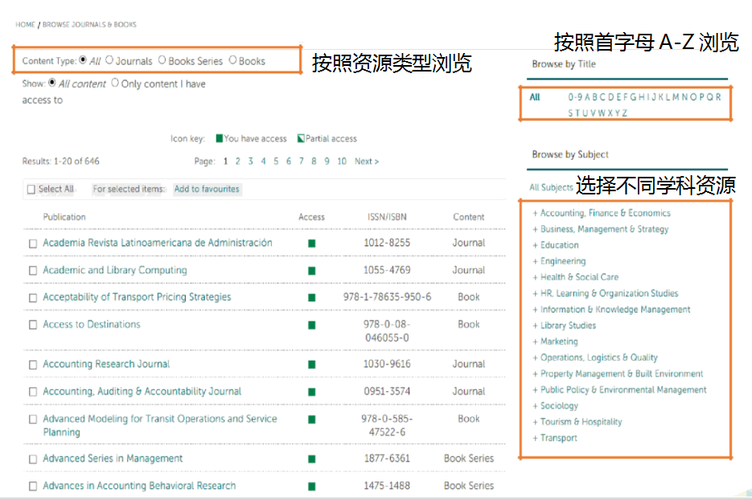Click the access indicator for Advanced Series in Management
The height and width of the screenshot is (499, 752).
pos(312,459)
